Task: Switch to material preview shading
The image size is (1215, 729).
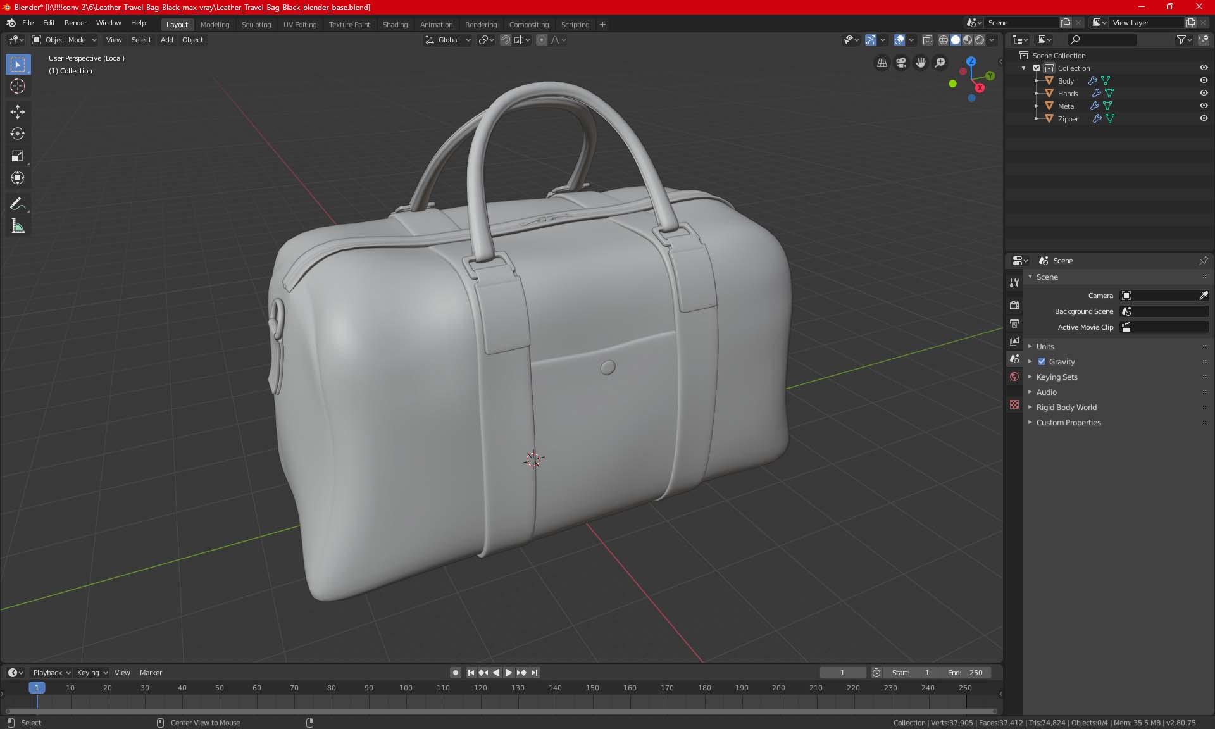Action: click(x=968, y=40)
